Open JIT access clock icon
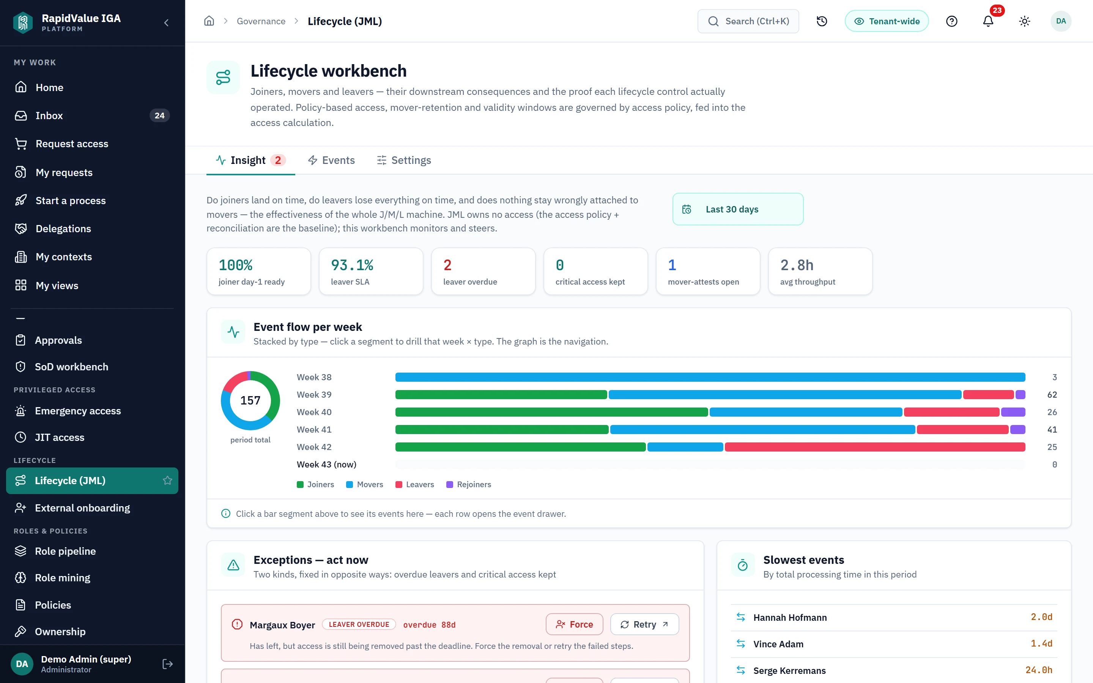The height and width of the screenshot is (683, 1093). pyautogui.click(x=21, y=437)
